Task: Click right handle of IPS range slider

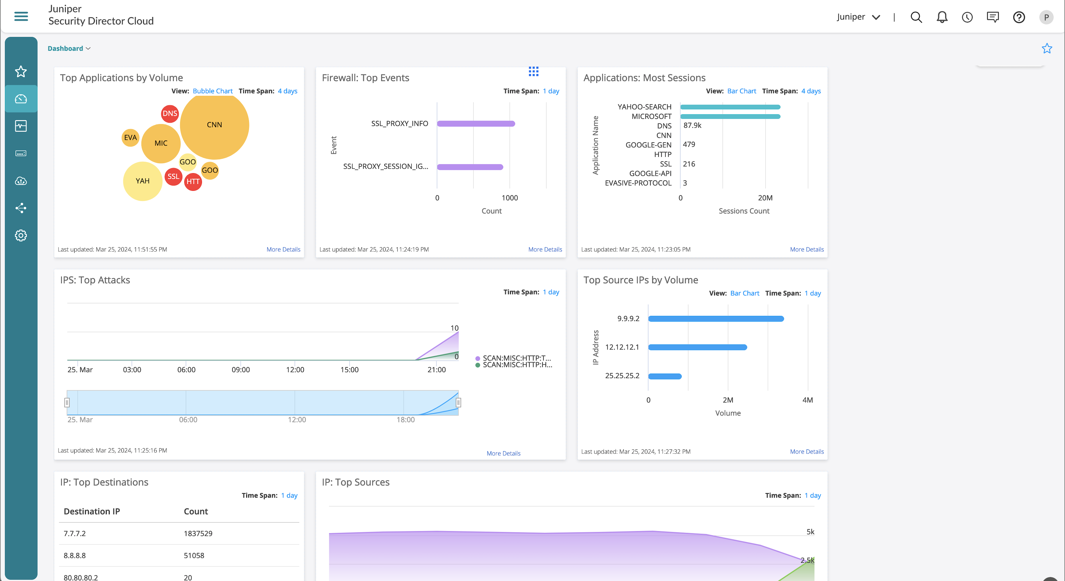Action: [x=458, y=402]
